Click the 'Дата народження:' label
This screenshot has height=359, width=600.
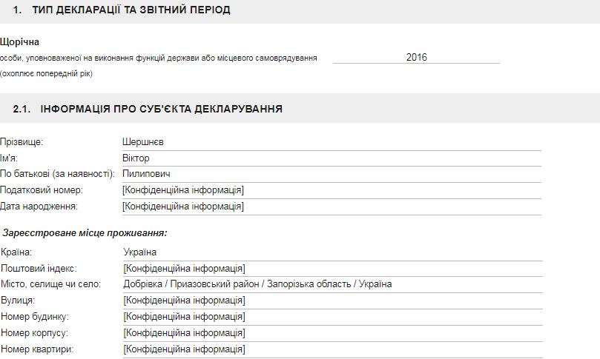tap(39, 207)
